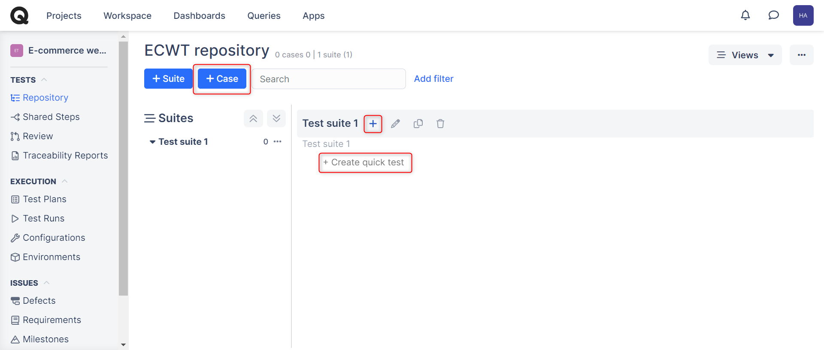This screenshot has width=824, height=350.
Task: Edit Test suite 1 with pencil icon
Action: [395, 124]
